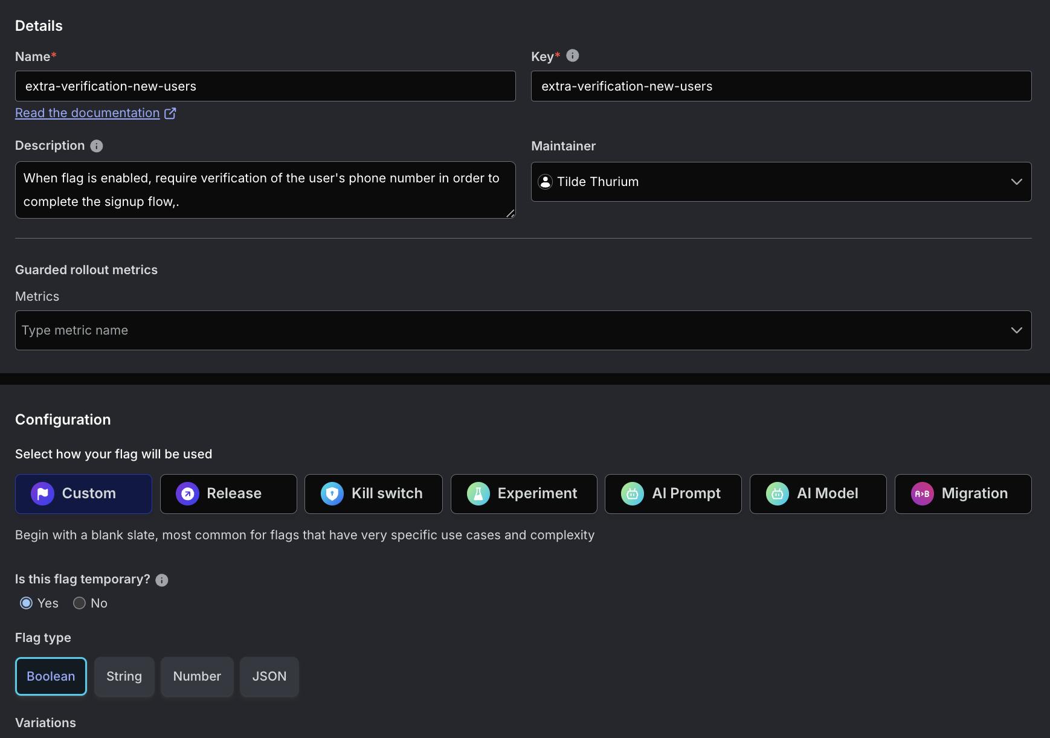Click the info icon beside flag temporary question

coord(162,580)
